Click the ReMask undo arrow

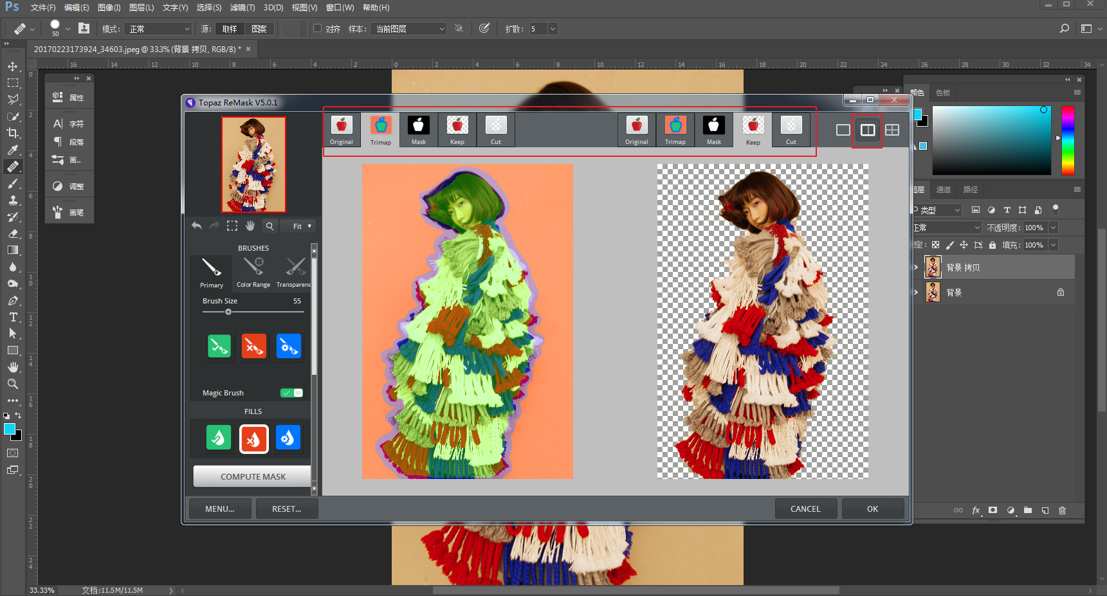[x=197, y=226]
